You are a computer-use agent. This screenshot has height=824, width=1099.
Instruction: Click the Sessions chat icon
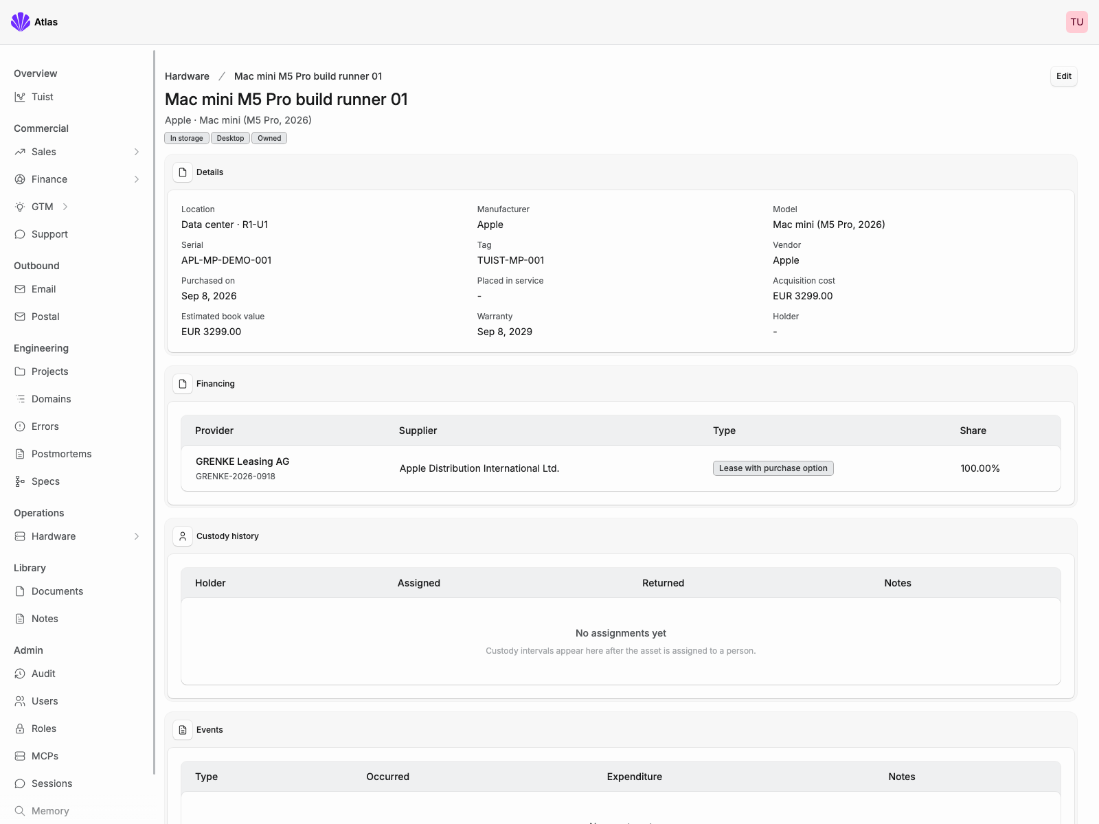pos(20,783)
